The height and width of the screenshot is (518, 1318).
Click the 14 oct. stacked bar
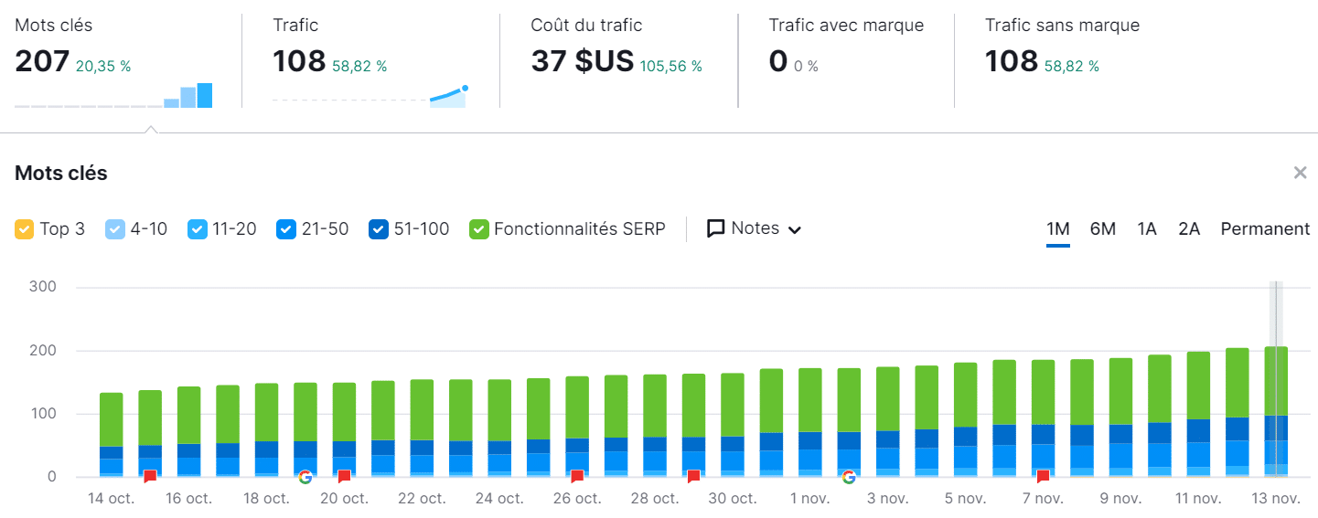(112, 435)
